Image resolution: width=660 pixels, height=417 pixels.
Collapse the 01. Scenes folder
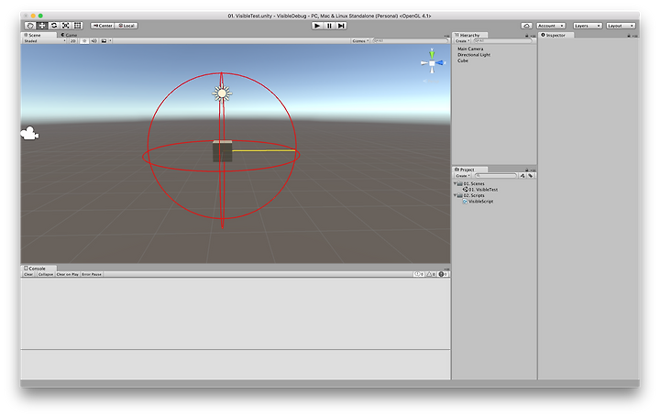point(455,183)
